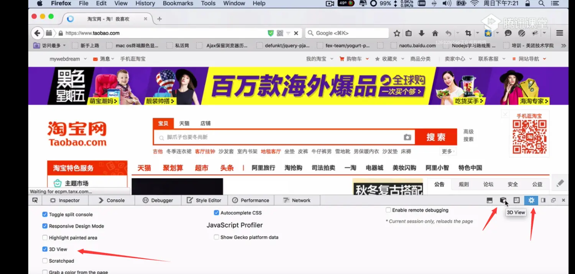Image resolution: width=575 pixels, height=274 pixels.
Task: Open the Tools menu in menu bar
Action: pos(208,3)
